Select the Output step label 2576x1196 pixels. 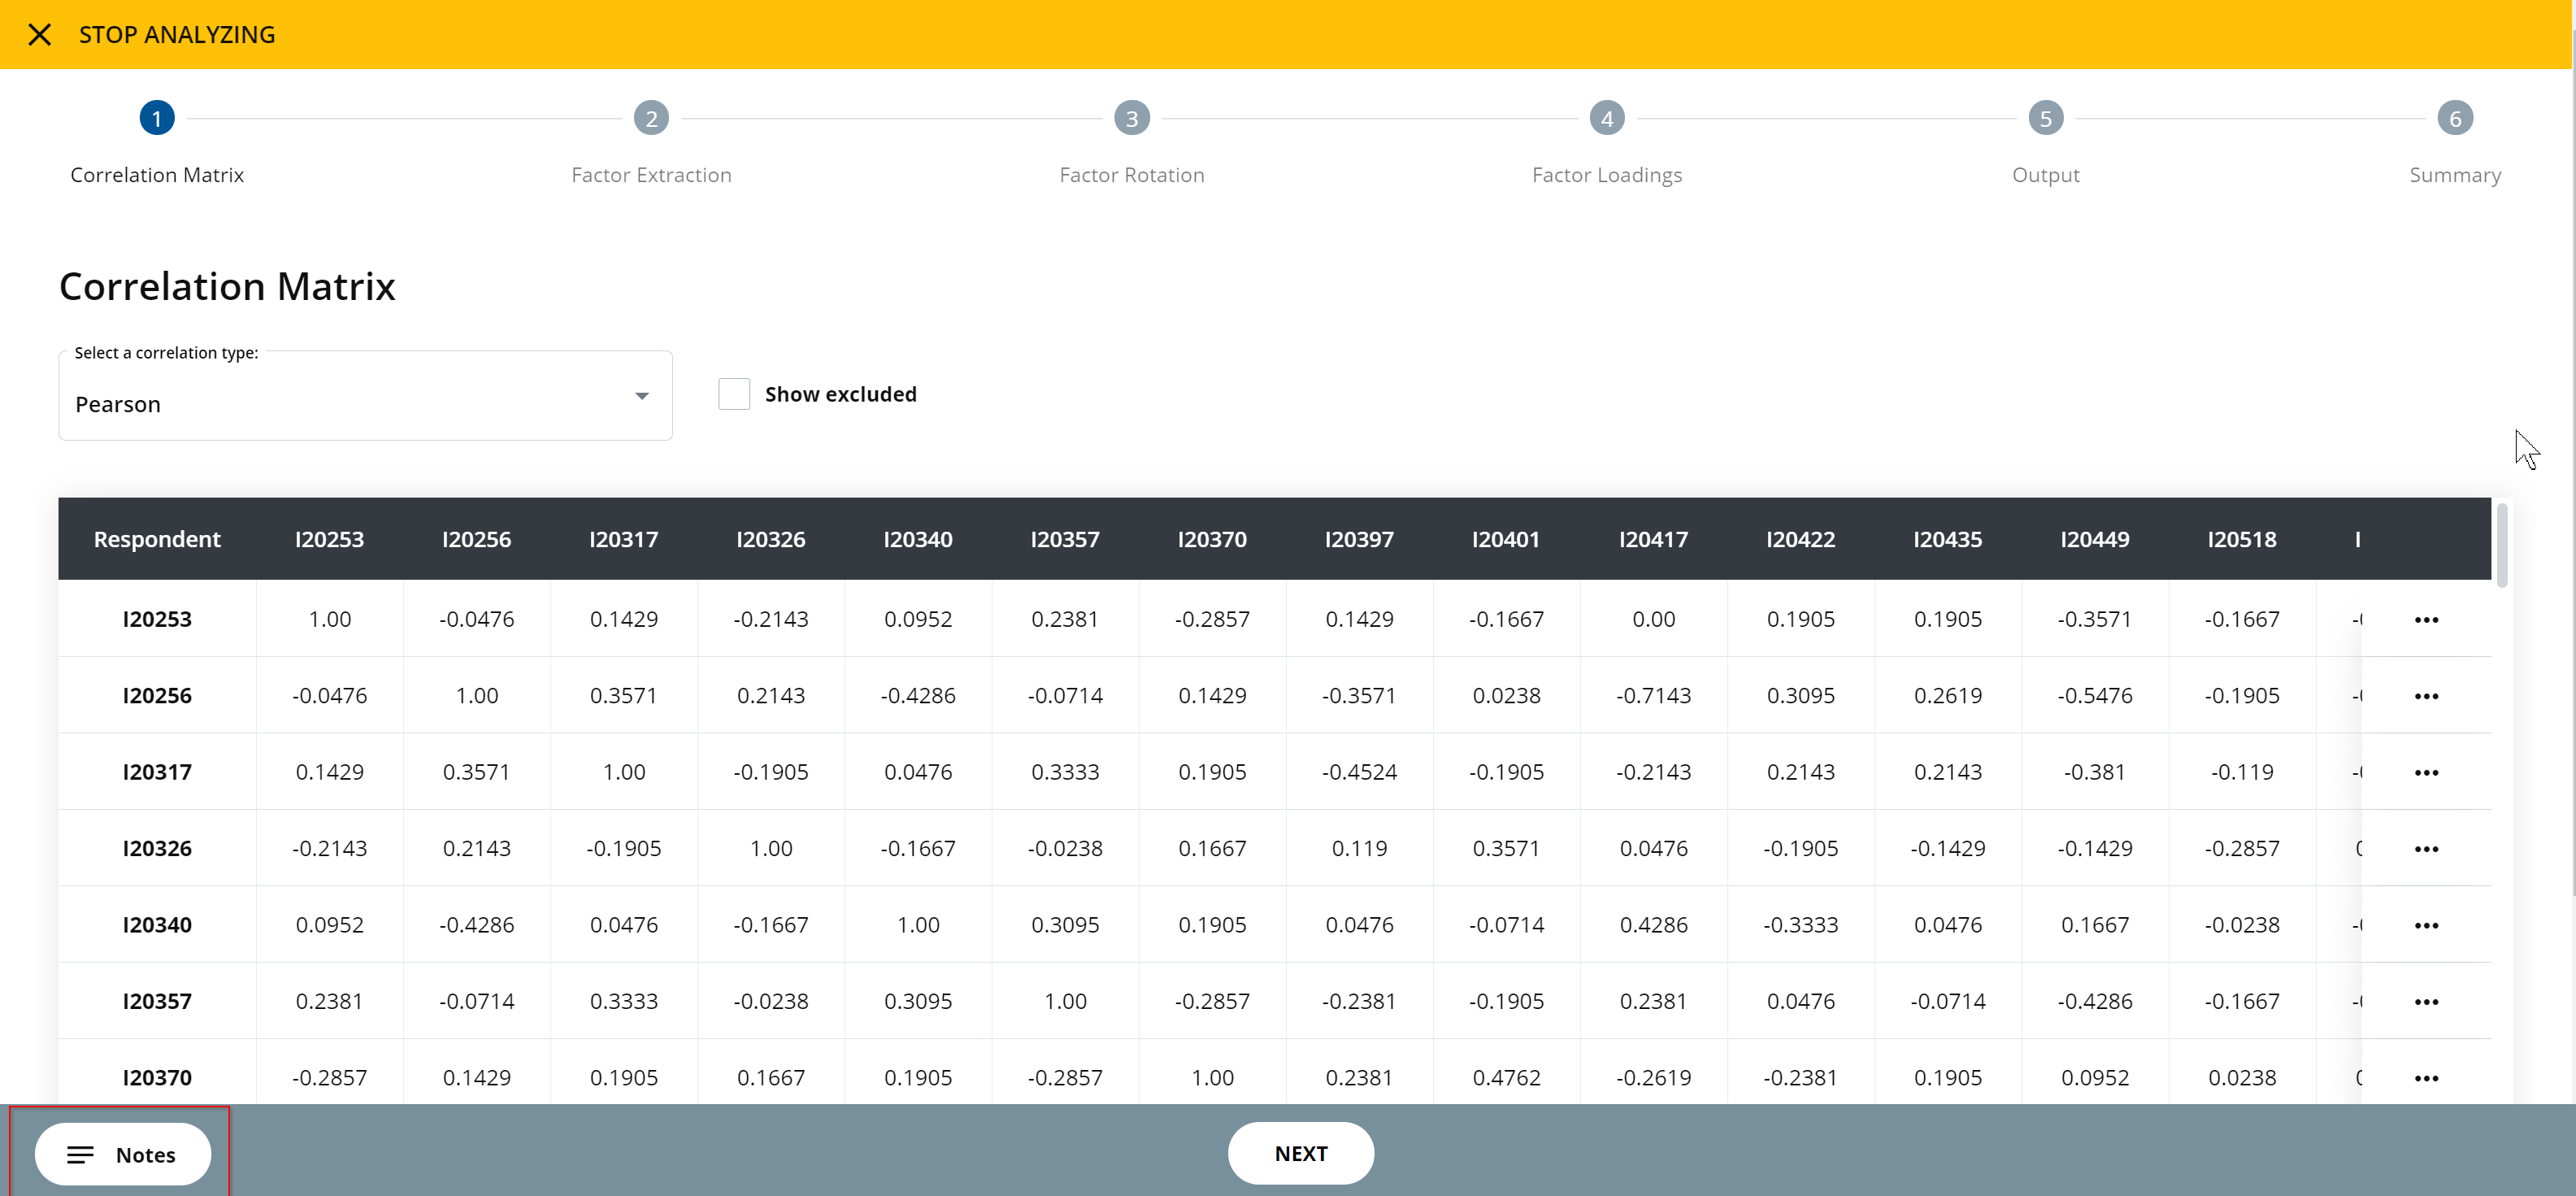(x=2045, y=175)
